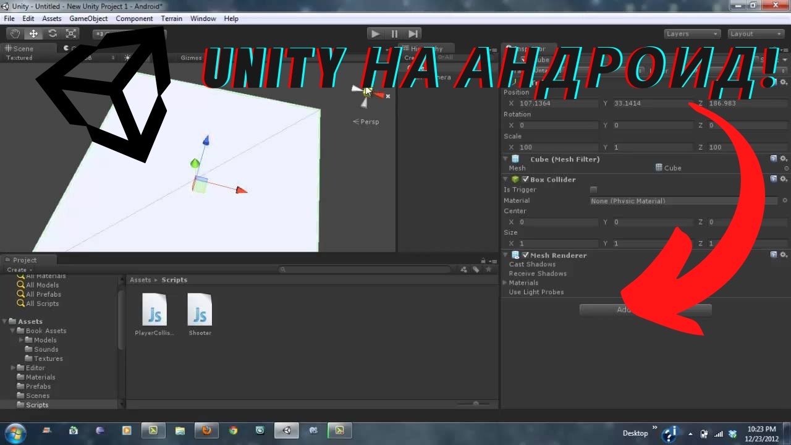Collapse the Assets root folder
Screen dimensions: 791x445
4,321
